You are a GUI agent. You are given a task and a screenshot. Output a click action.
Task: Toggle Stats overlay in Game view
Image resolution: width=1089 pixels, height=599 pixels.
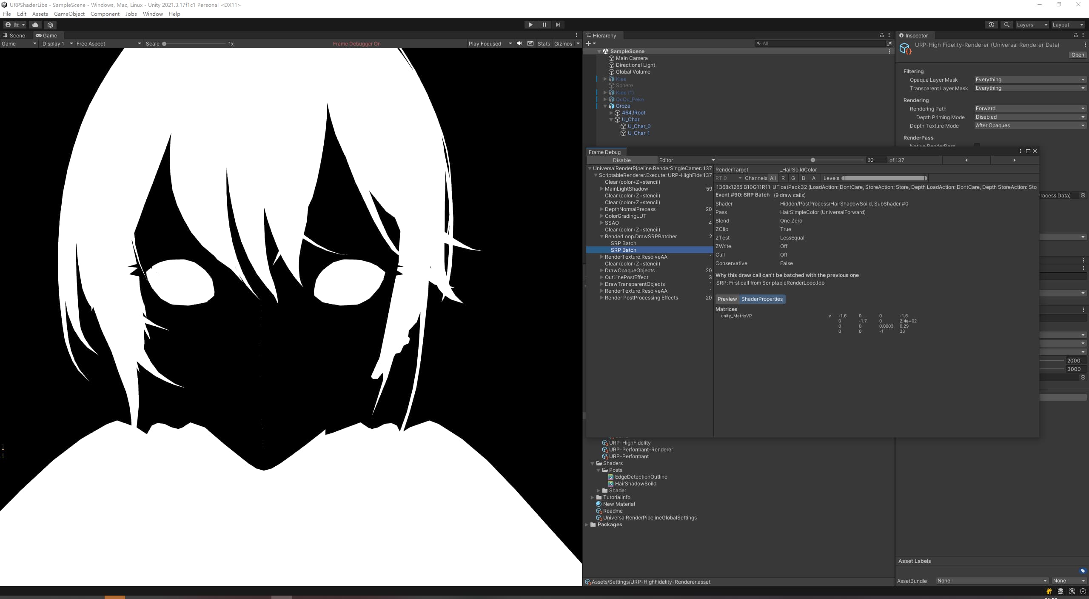pos(544,43)
